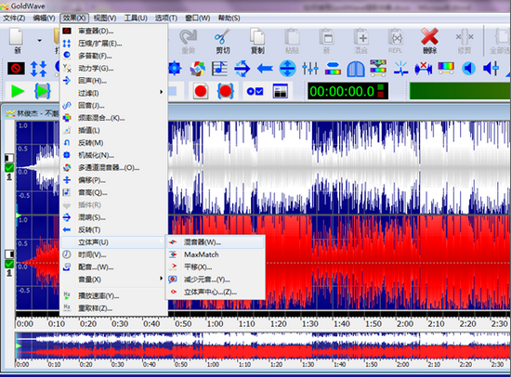Select 压缩/扩展(E)... in the effects menu
The width and height of the screenshot is (511, 377).
pos(112,44)
